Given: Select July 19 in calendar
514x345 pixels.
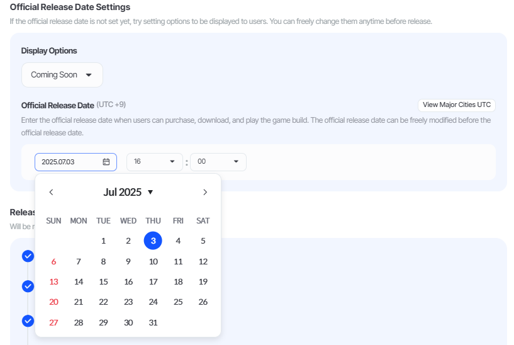Looking at the screenshot, I should coord(203,281).
